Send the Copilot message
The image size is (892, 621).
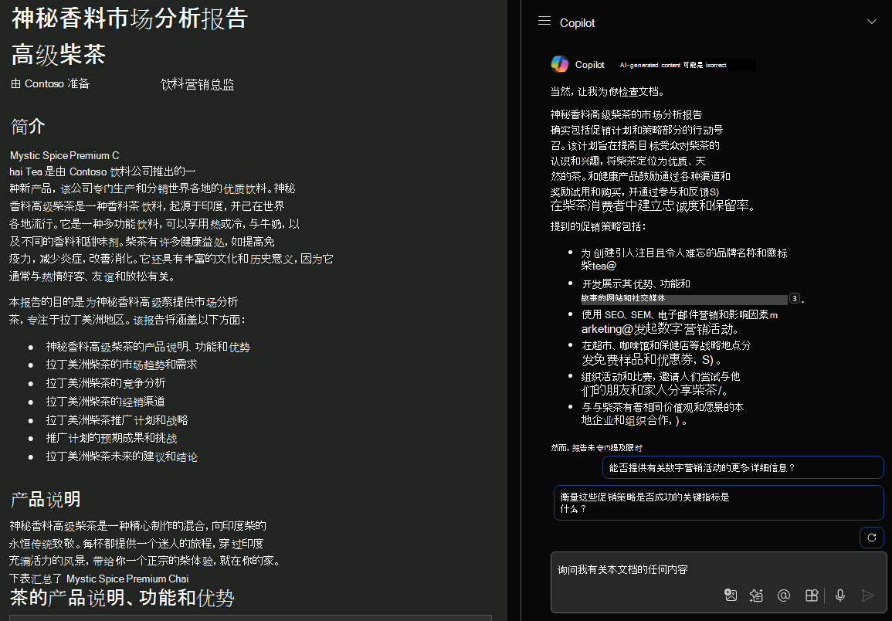[x=867, y=596]
